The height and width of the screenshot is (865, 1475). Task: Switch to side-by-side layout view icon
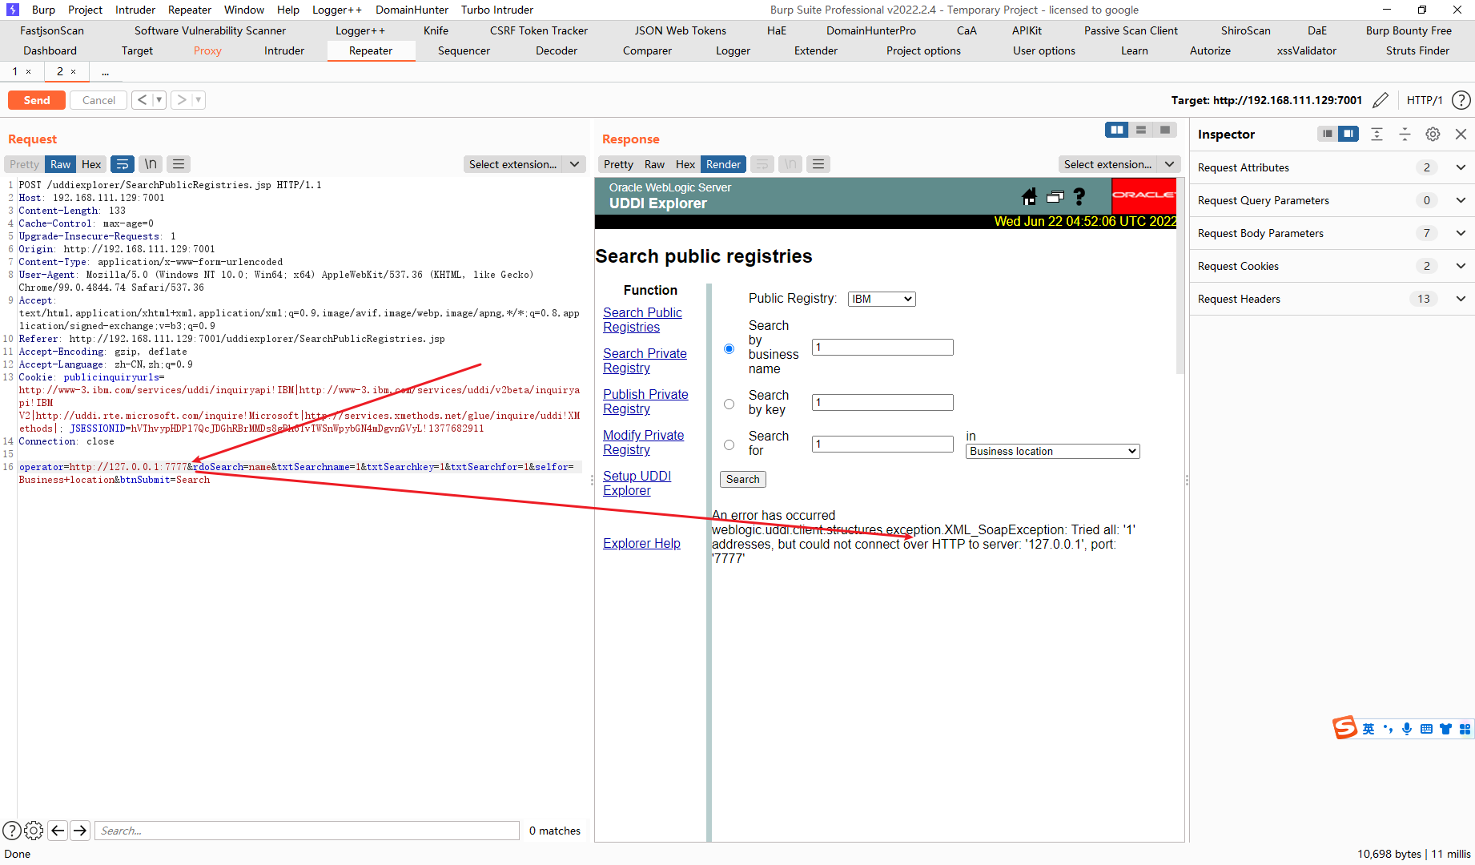click(1117, 130)
